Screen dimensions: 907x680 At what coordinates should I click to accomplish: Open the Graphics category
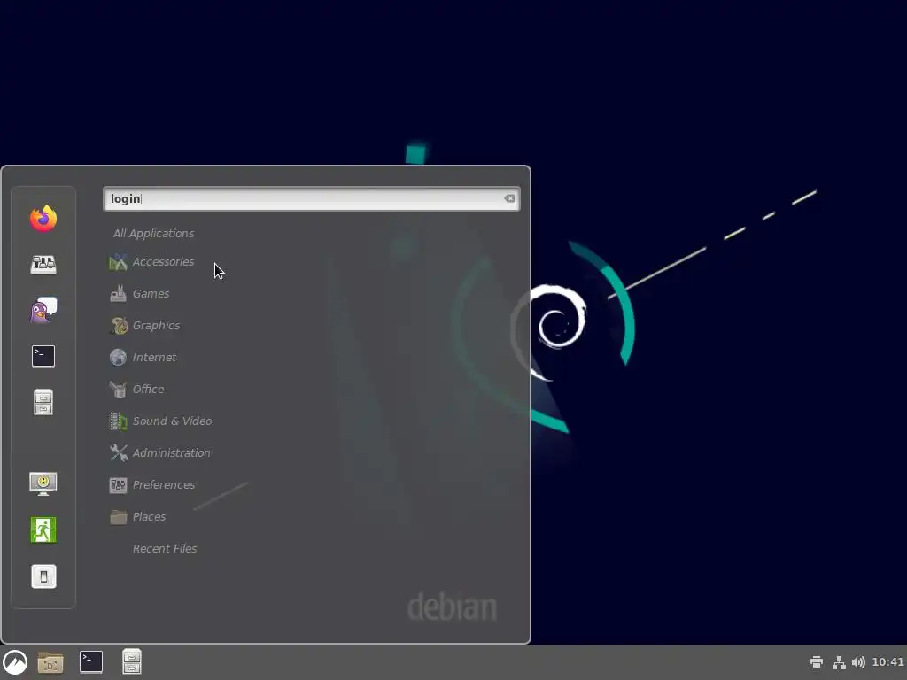pos(156,325)
